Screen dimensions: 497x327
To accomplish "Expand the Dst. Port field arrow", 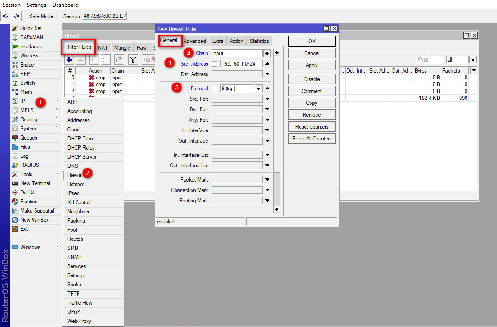I will click(x=267, y=109).
